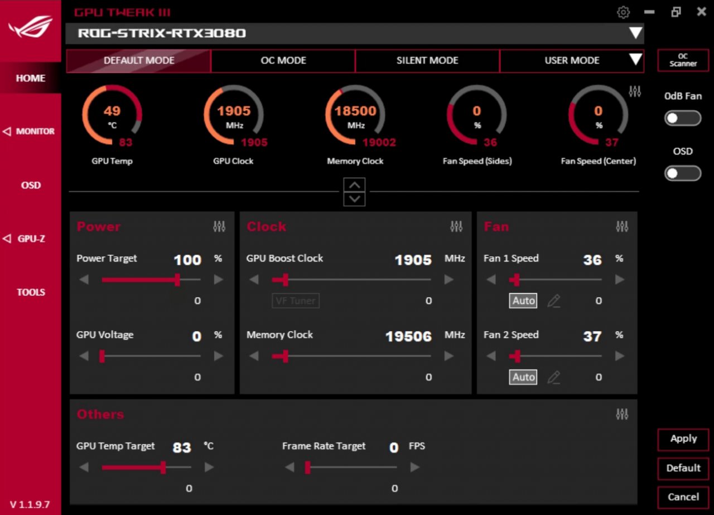This screenshot has width=714, height=515.
Task: Open the VF Tuner
Action: click(296, 301)
